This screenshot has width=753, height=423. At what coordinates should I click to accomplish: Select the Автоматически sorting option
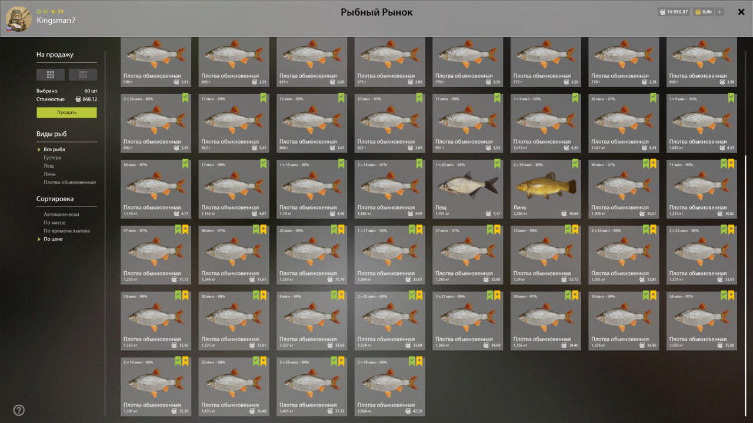[x=61, y=214]
